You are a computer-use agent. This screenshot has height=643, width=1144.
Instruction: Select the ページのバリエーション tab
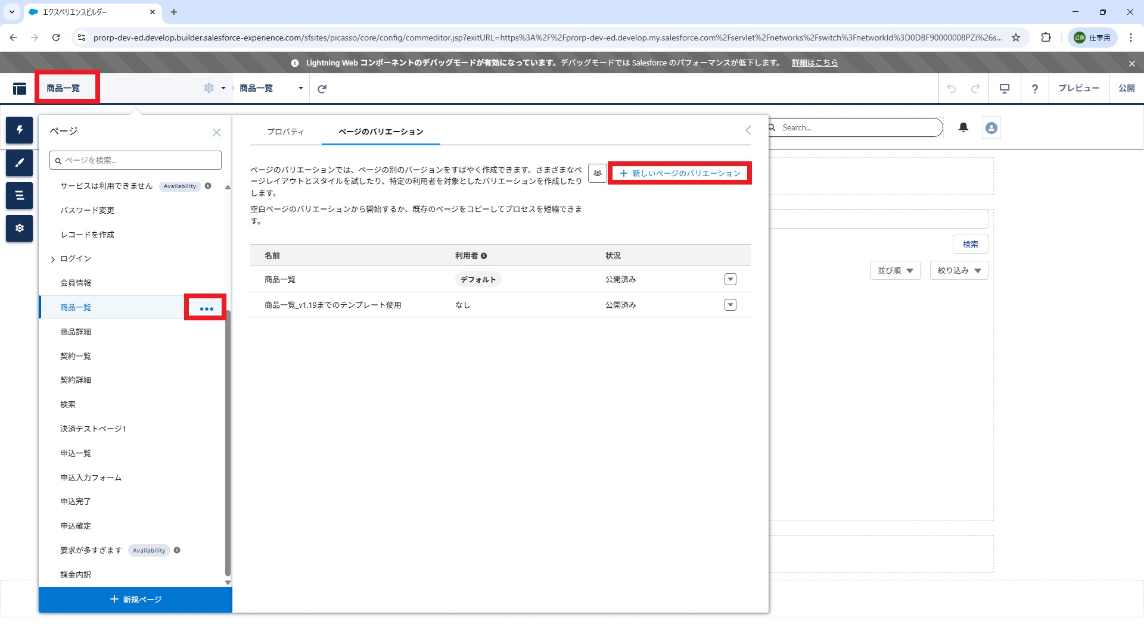(381, 132)
